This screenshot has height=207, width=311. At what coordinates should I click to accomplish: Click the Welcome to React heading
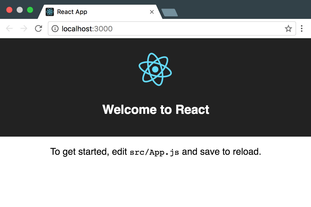(x=156, y=109)
